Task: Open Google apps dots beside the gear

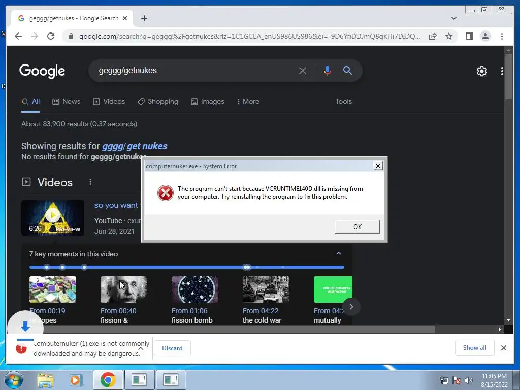Action: coord(502,71)
